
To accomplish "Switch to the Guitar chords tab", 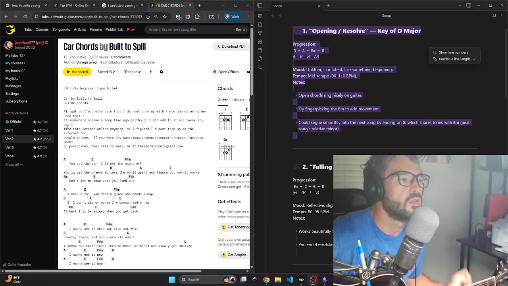I will [223, 100].
